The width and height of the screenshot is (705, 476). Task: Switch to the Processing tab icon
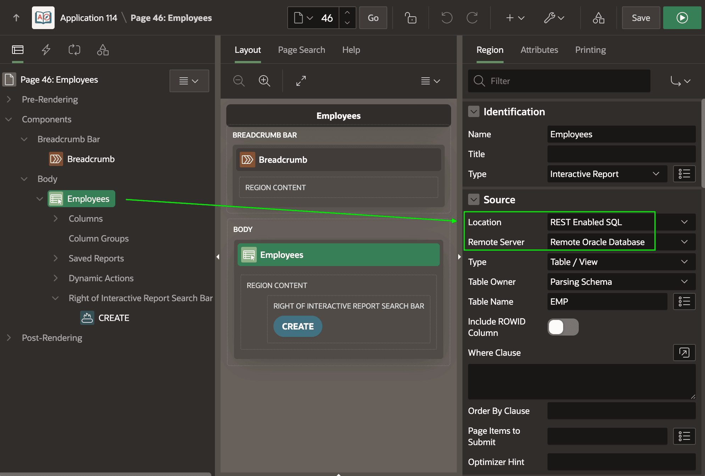pyautogui.click(x=74, y=50)
